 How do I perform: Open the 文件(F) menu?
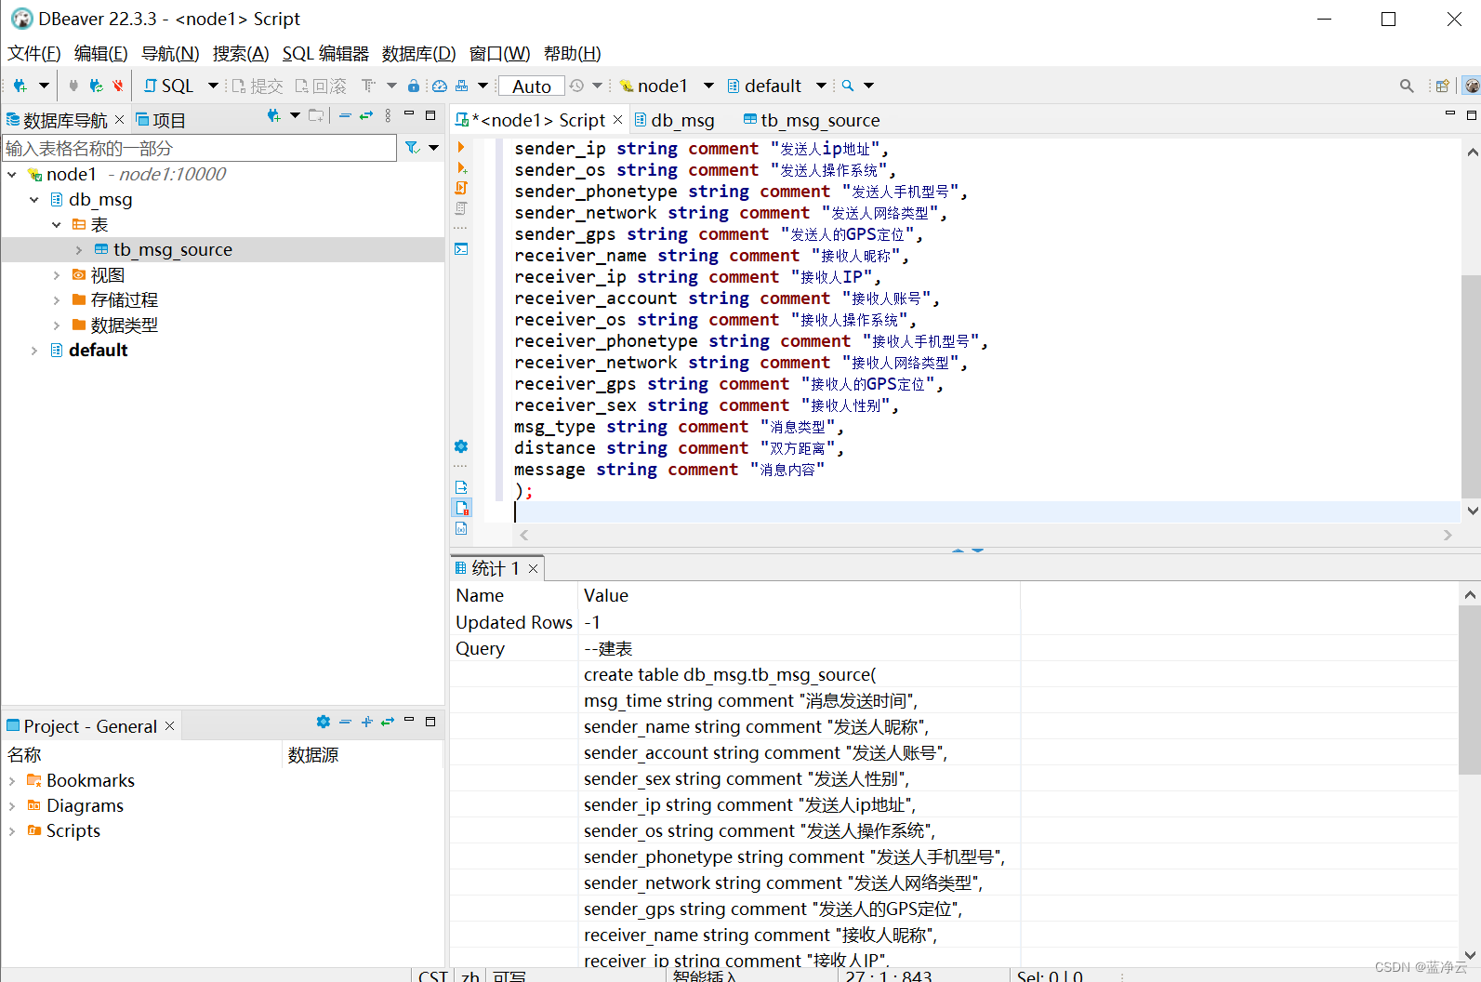(34, 54)
